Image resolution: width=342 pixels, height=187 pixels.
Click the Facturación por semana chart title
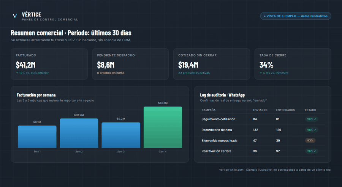pos(36,95)
